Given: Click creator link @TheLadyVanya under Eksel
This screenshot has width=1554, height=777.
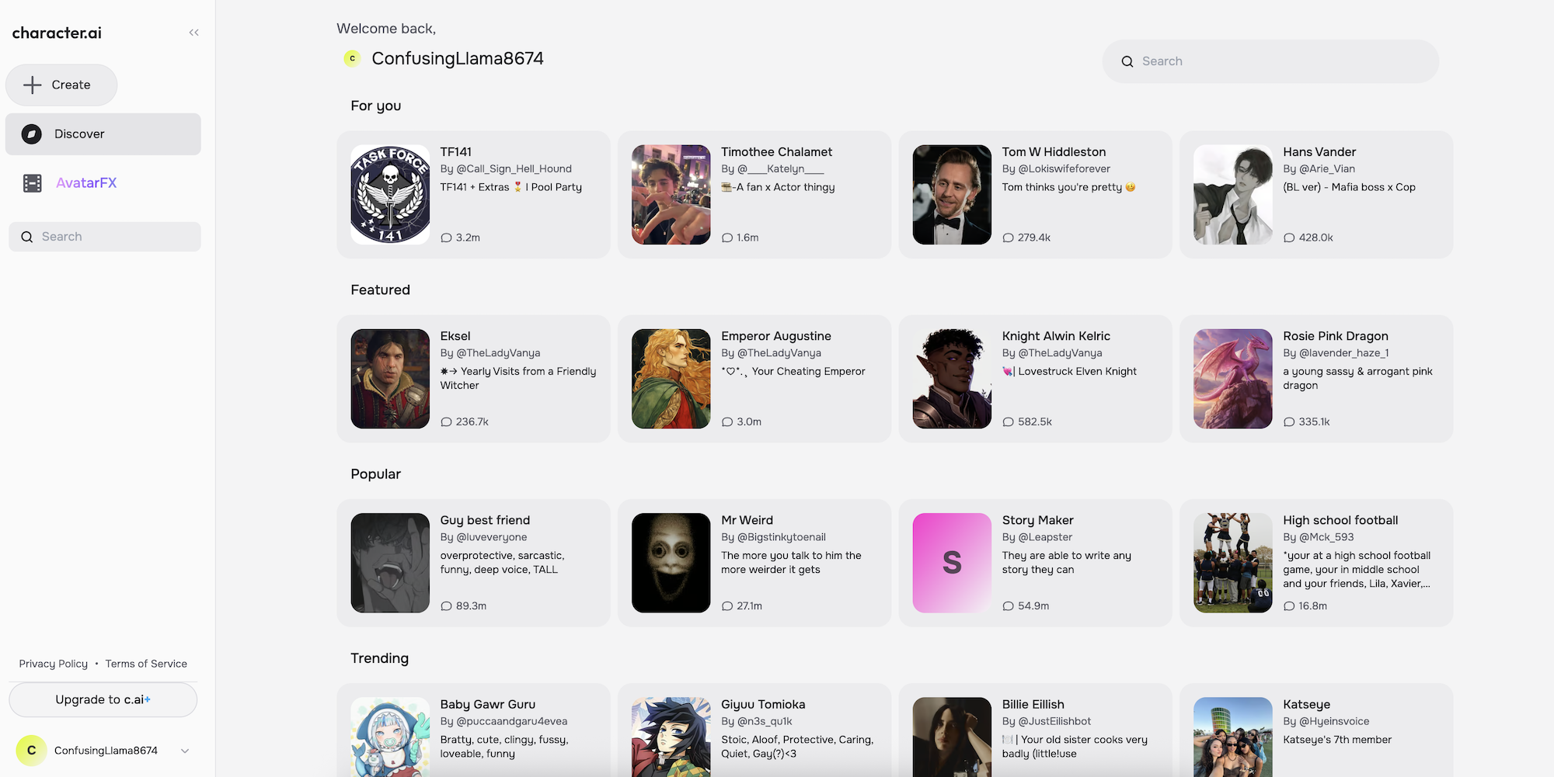Looking at the screenshot, I should (498, 353).
